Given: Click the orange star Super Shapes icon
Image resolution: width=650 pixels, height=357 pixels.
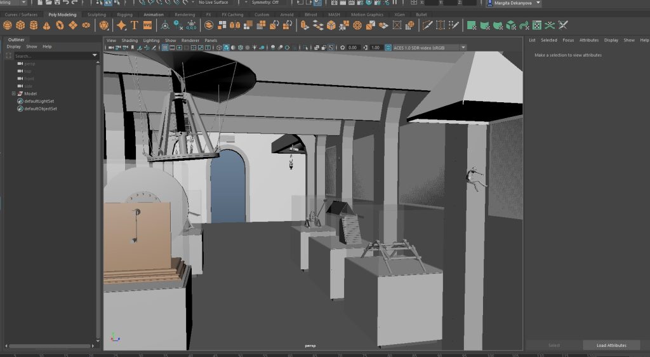Looking at the screenshot, I should click(x=121, y=25).
